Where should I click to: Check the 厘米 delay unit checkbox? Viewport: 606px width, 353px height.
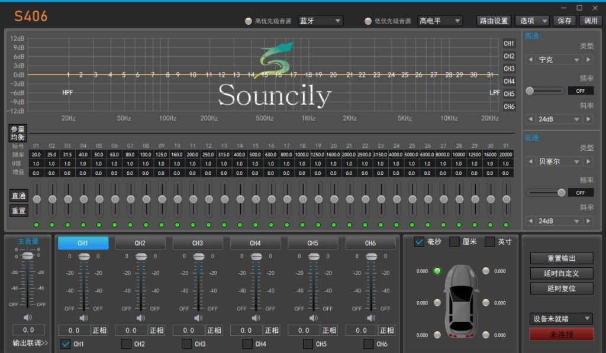pyautogui.click(x=454, y=242)
